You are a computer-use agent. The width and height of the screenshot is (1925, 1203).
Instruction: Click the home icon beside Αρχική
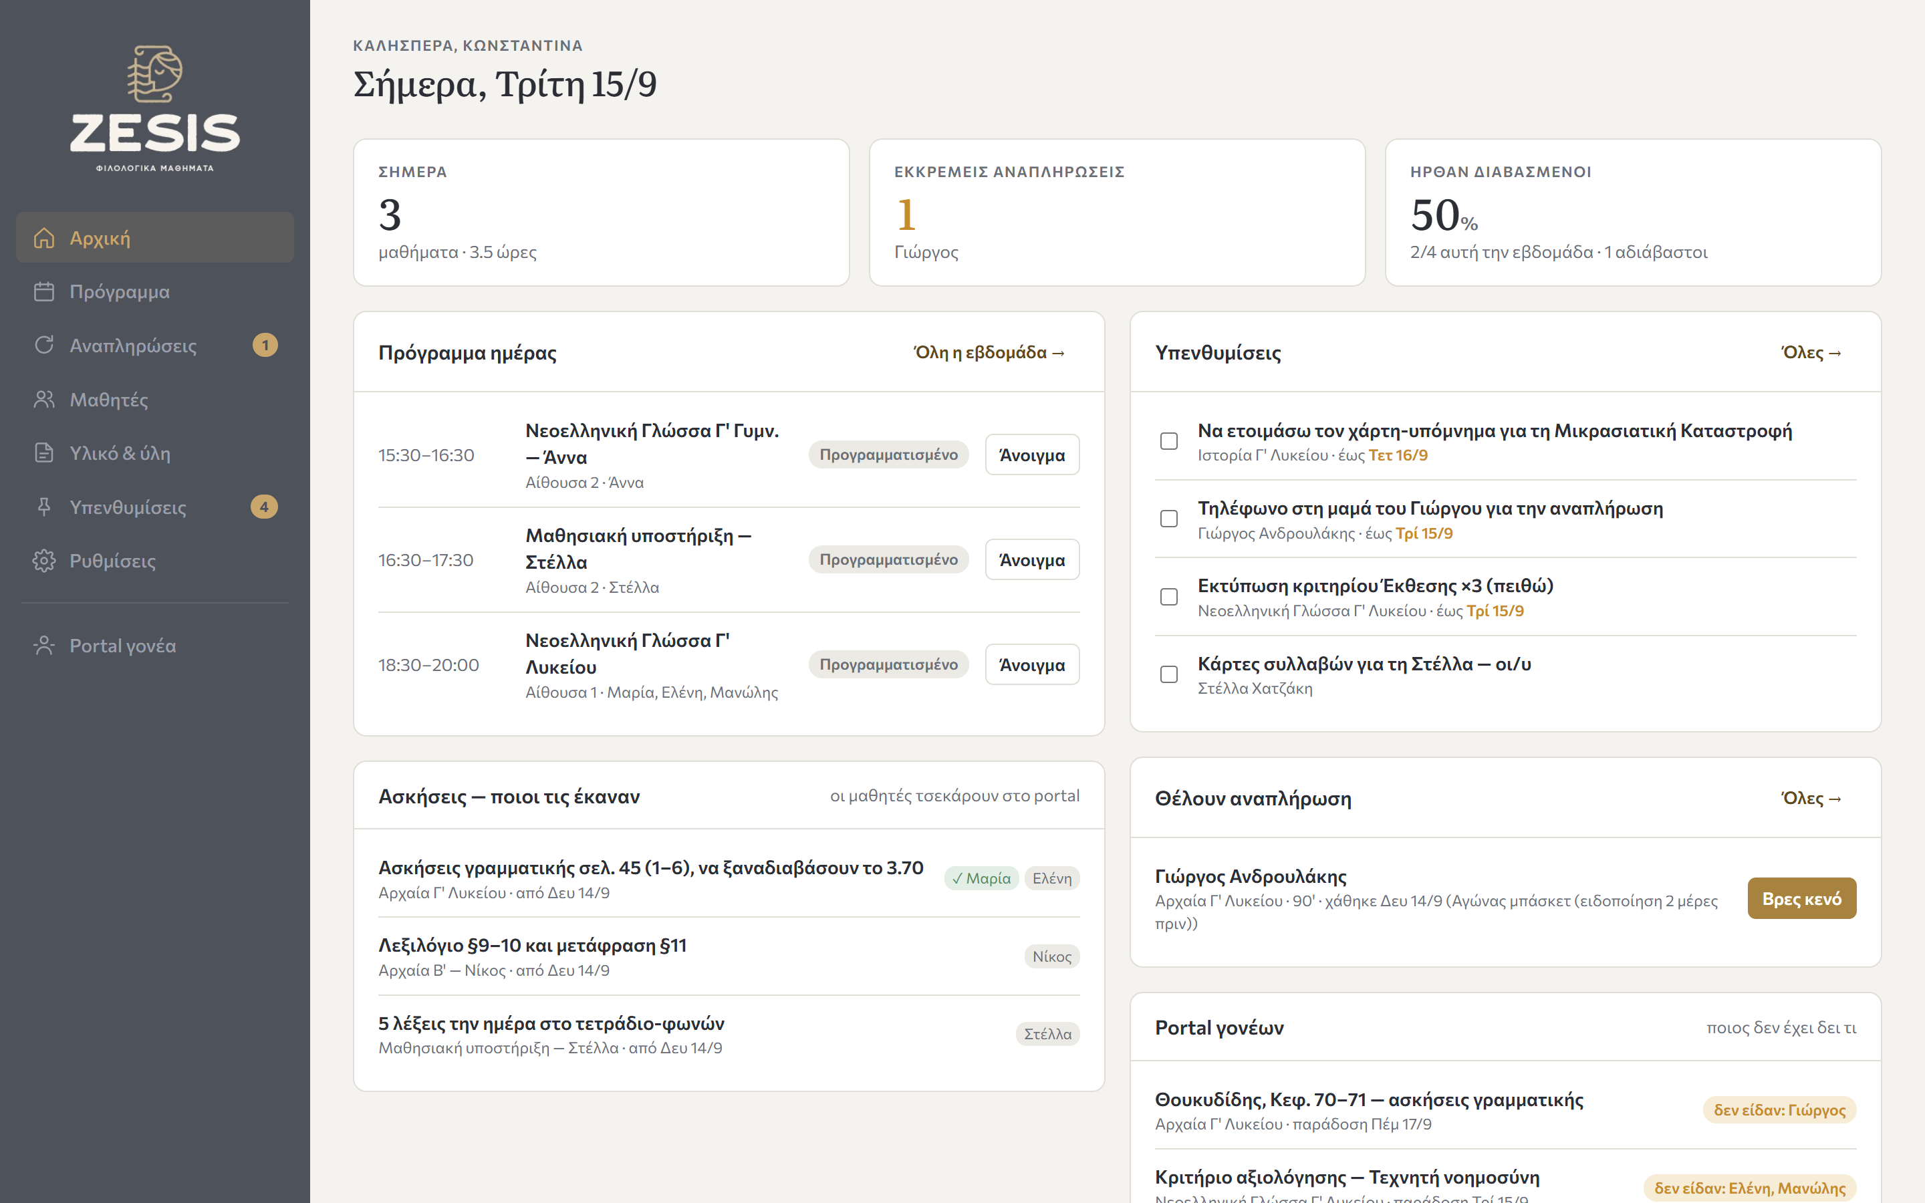(x=45, y=238)
